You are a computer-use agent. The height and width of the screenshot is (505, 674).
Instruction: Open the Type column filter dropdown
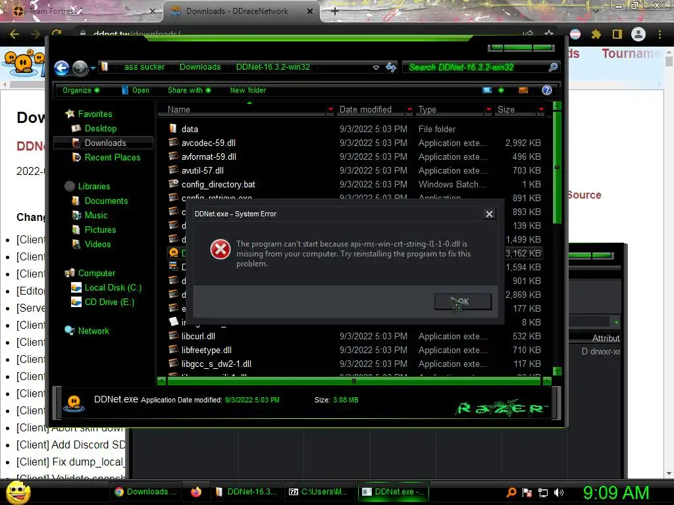coord(488,110)
